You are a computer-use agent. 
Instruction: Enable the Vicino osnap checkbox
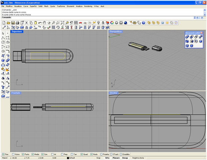[x=13, y=154]
